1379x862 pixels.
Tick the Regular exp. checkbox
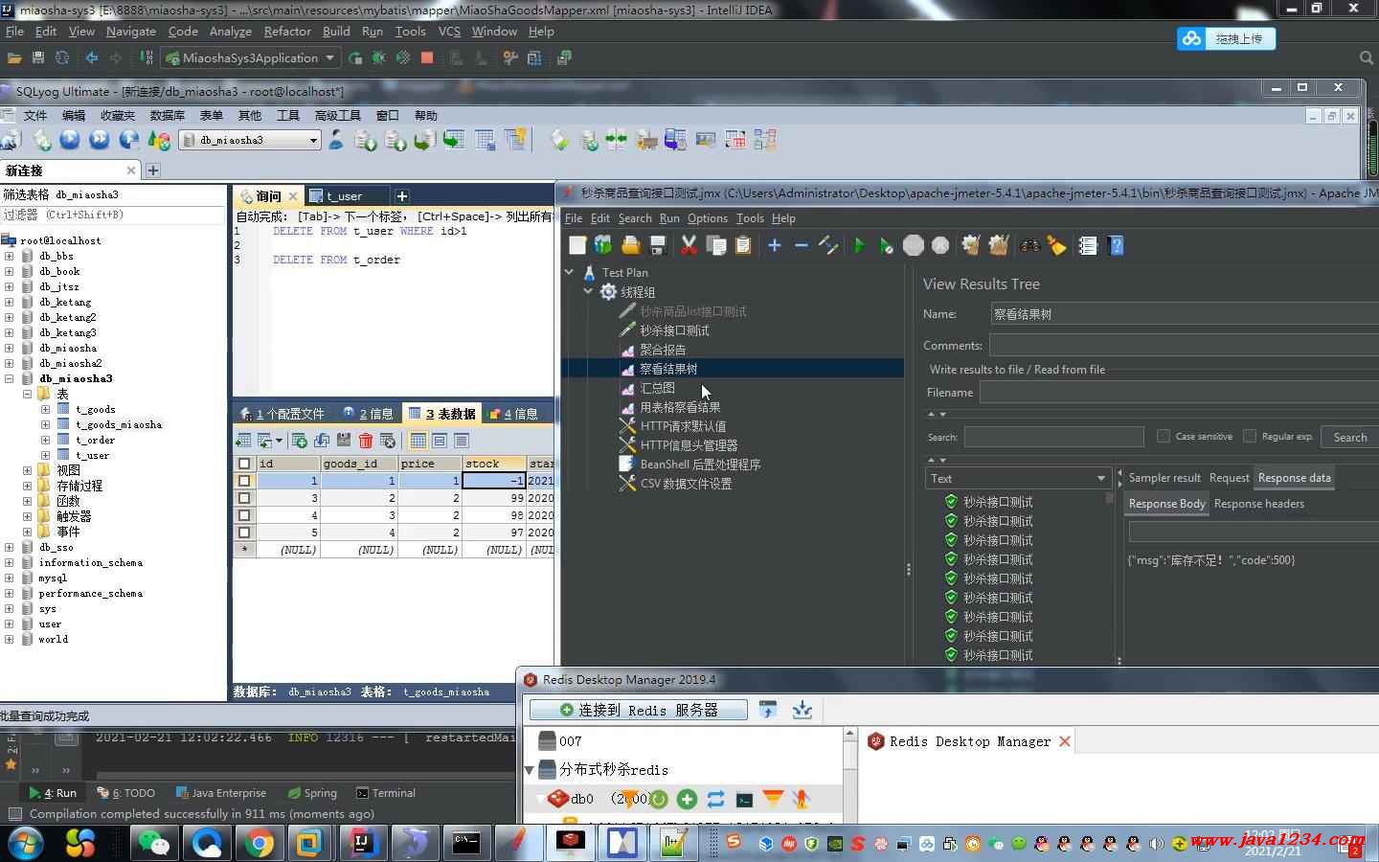(x=1250, y=436)
